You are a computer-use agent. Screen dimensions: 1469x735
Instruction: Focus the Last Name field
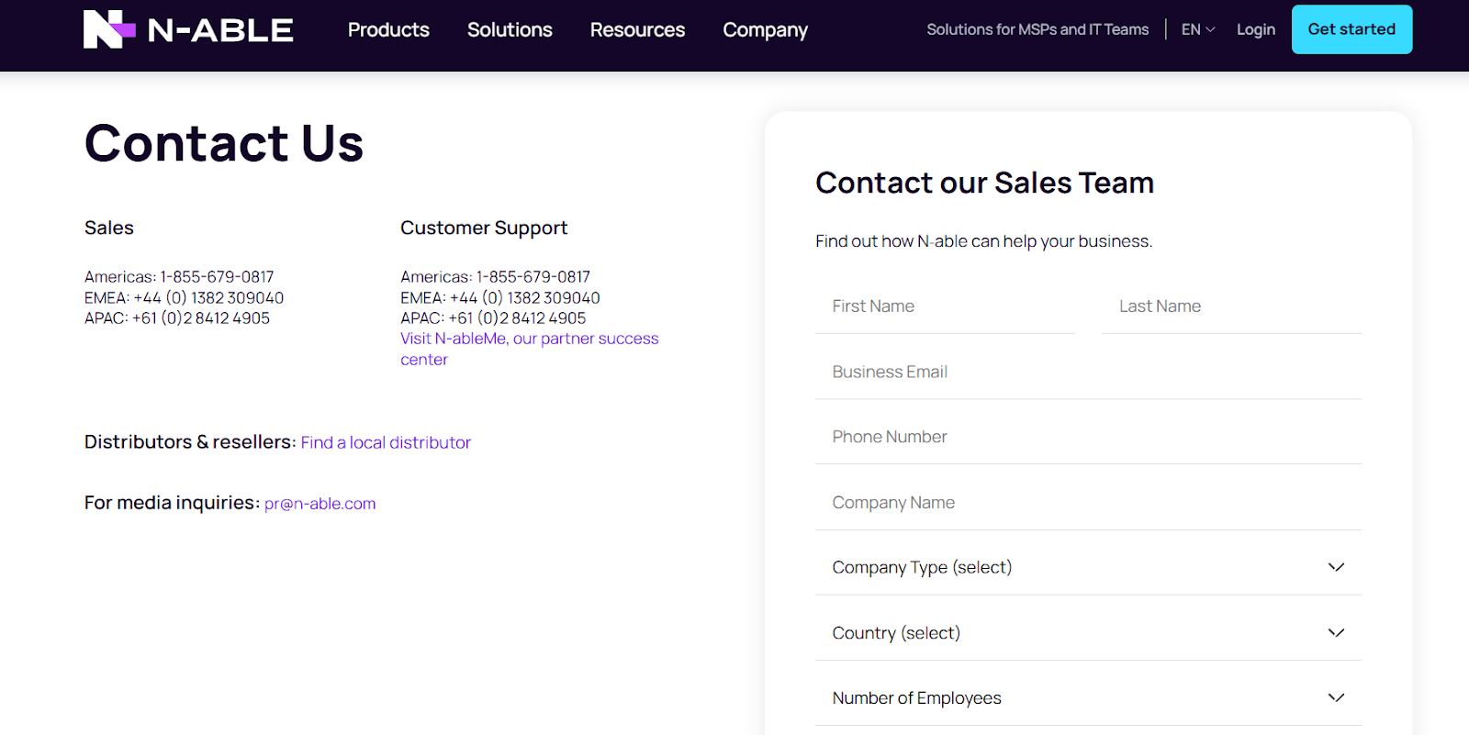[x=1231, y=306]
